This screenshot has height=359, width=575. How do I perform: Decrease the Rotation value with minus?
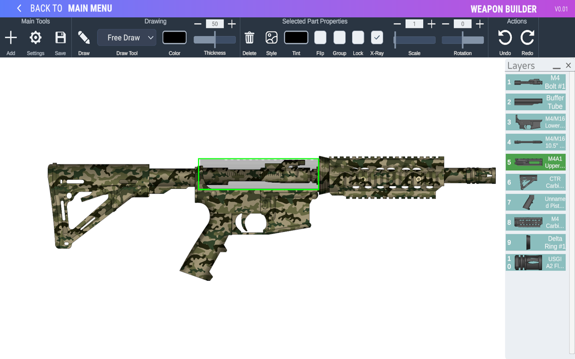tap(445, 23)
